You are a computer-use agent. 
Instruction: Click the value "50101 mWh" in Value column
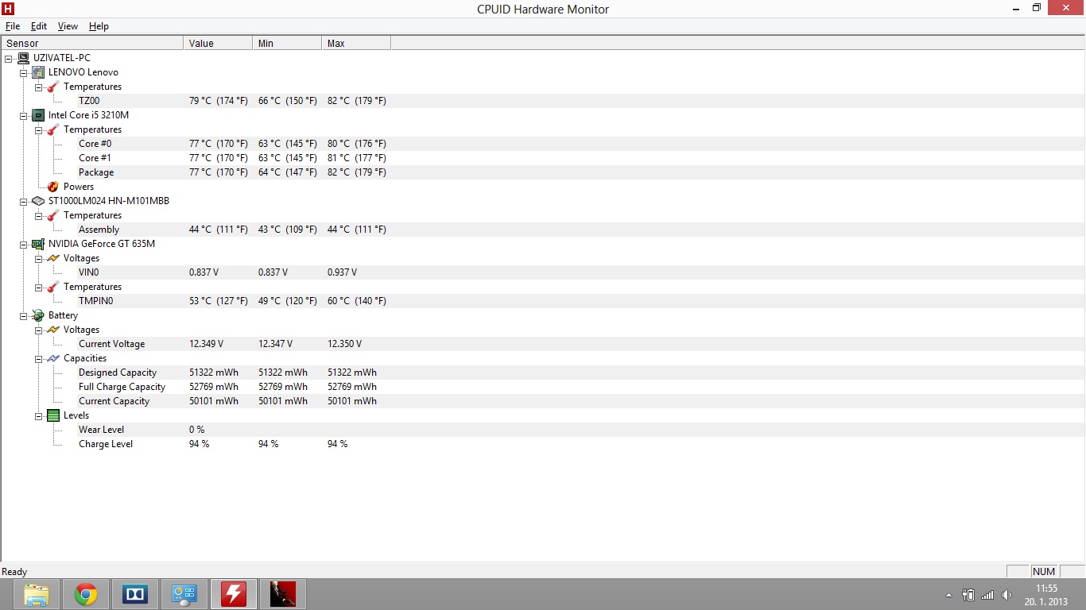[x=214, y=401]
